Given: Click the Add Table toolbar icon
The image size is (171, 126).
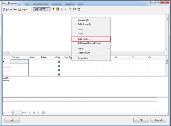Looking at the screenshot, I should 79,9.
